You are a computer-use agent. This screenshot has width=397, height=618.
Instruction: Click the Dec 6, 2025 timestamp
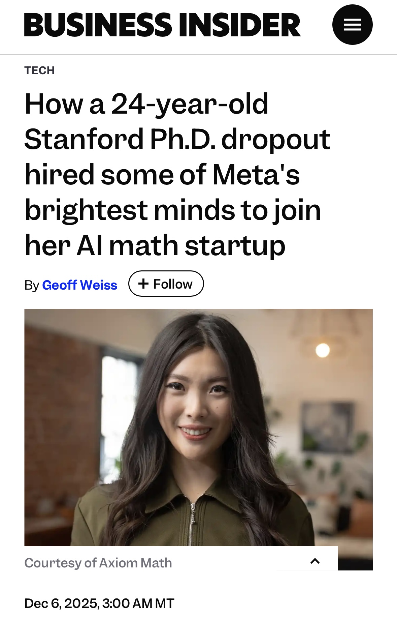pyautogui.click(x=99, y=603)
